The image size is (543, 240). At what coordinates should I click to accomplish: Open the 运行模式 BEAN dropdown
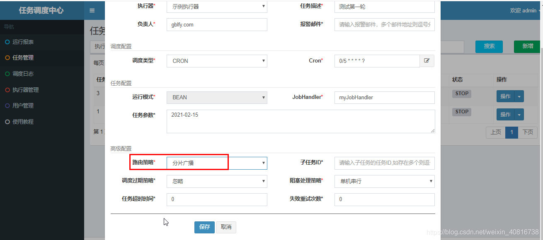click(217, 97)
